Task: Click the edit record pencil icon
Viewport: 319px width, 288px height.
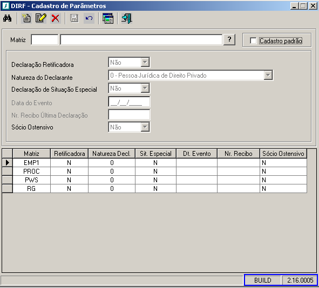Action: pos(41,18)
